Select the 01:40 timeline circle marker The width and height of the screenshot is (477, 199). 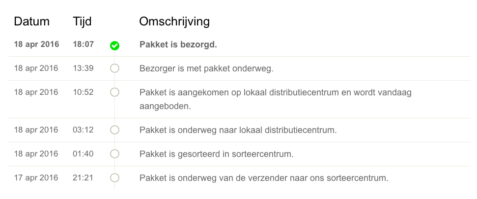pyautogui.click(x=114, y=154)
